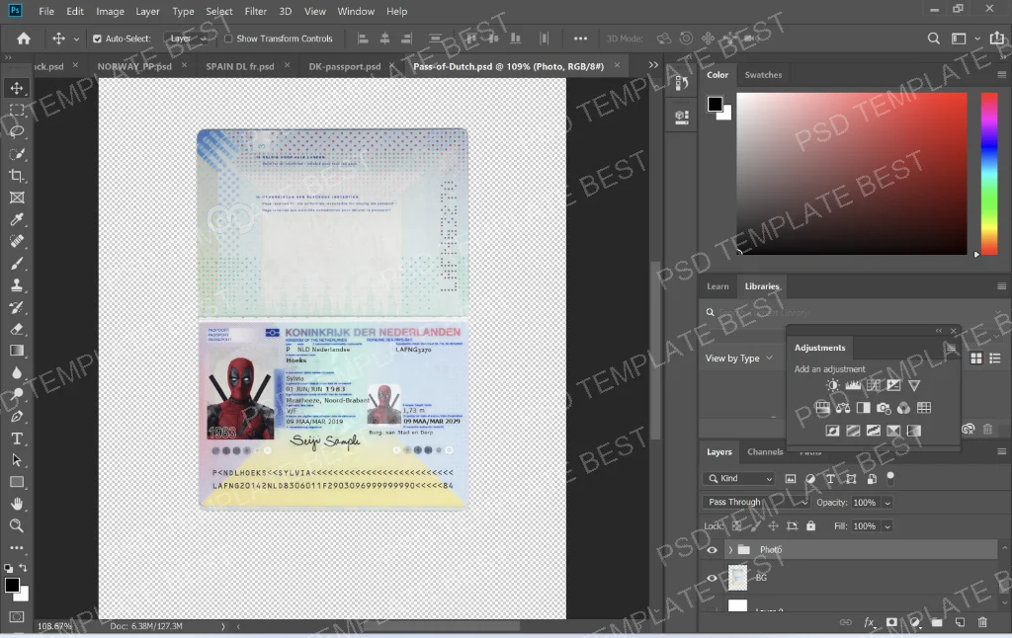This screenshot has width=1012, height=638.
Task: Toggle Lock all layer attributes
Action: [x=811, y=526]
